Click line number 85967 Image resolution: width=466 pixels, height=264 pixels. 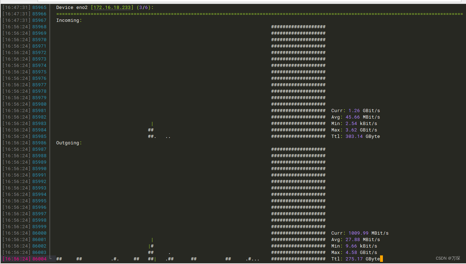[x=39, y=20]
